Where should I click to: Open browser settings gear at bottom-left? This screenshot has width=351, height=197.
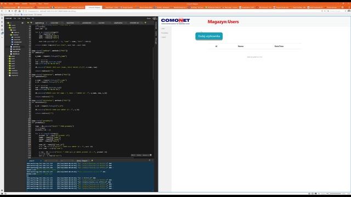point(2,190)
